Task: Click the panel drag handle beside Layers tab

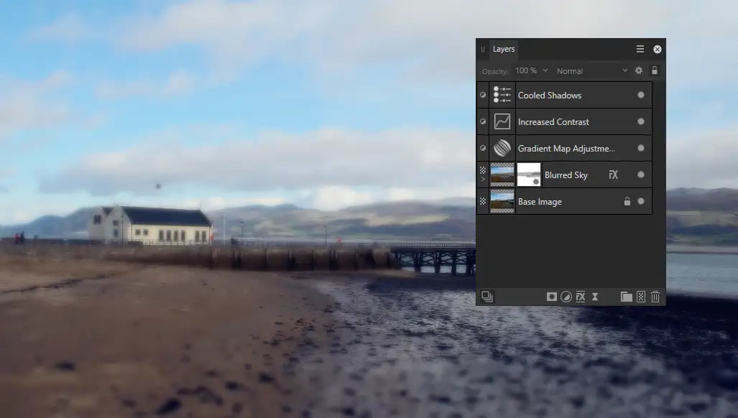Action: pos(482,50)
